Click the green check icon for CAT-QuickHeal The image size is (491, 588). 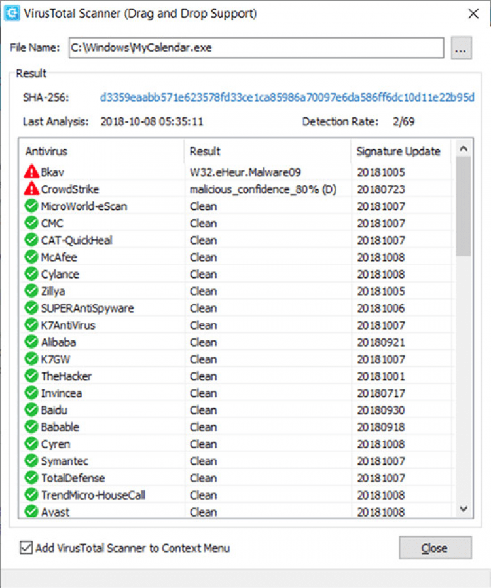click(31, 240)
